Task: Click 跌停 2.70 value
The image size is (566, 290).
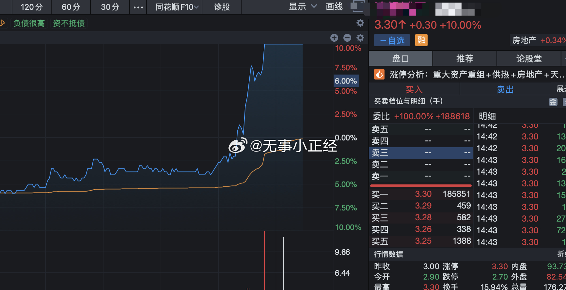Action: point(500,277)
